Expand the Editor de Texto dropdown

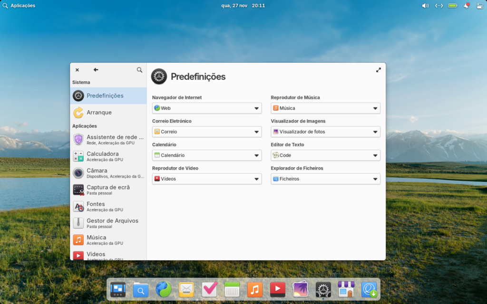pyautogui.click(x=325, y=155)
